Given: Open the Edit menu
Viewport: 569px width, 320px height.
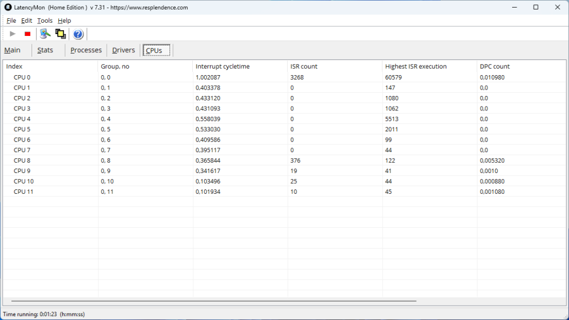Looking at the screenshot, I should [27, 21].
